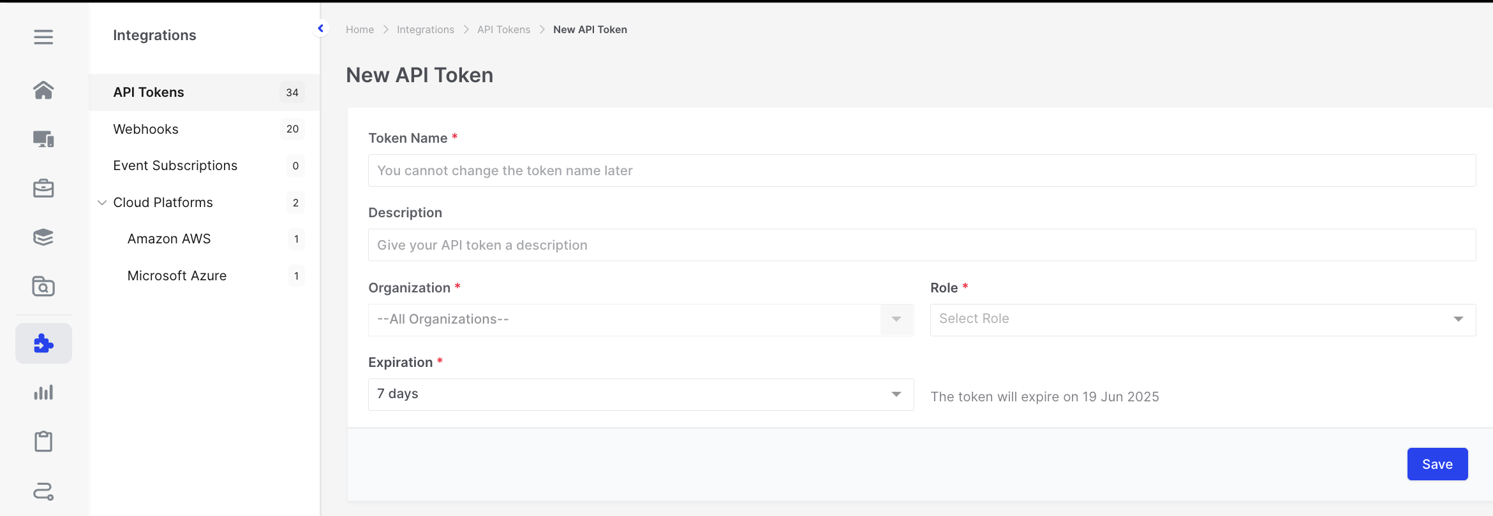
Task: Go to API Tokens breadcrumb link
Action: pyautogui.click(x=503, y=30)
